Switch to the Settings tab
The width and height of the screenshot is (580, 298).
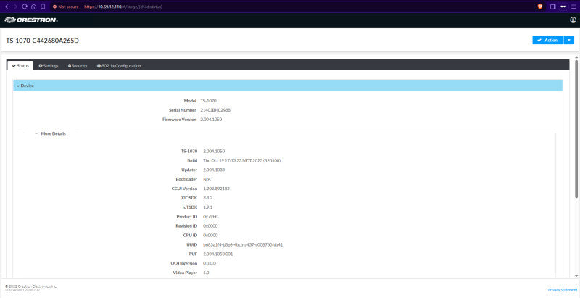[x=49, y=66]
